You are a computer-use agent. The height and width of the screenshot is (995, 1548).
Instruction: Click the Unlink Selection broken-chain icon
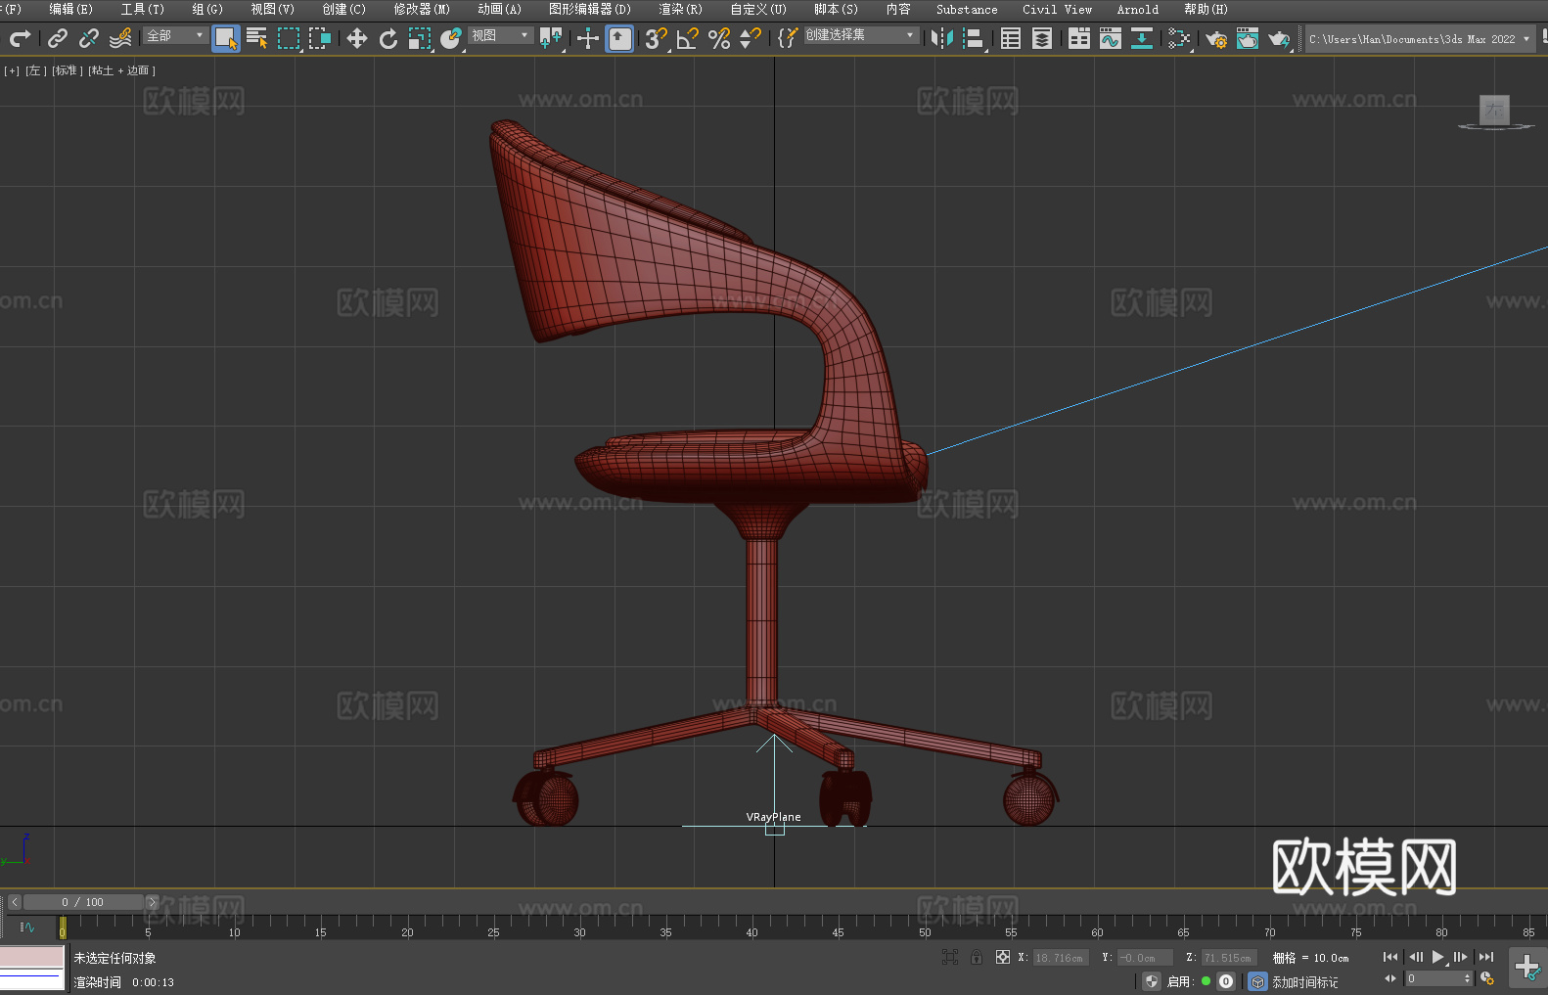click(x=89, y=38)
